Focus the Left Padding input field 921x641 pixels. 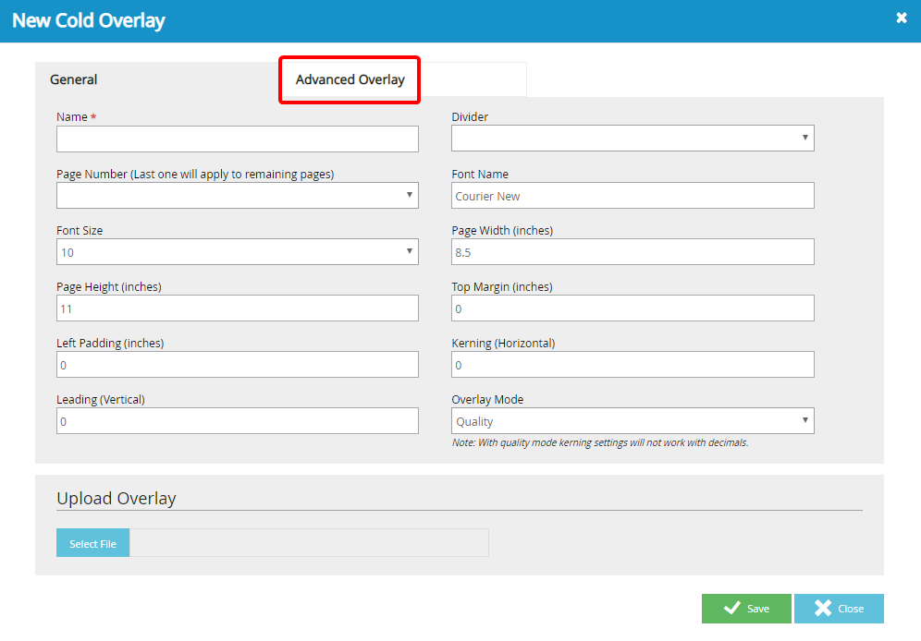237,365
